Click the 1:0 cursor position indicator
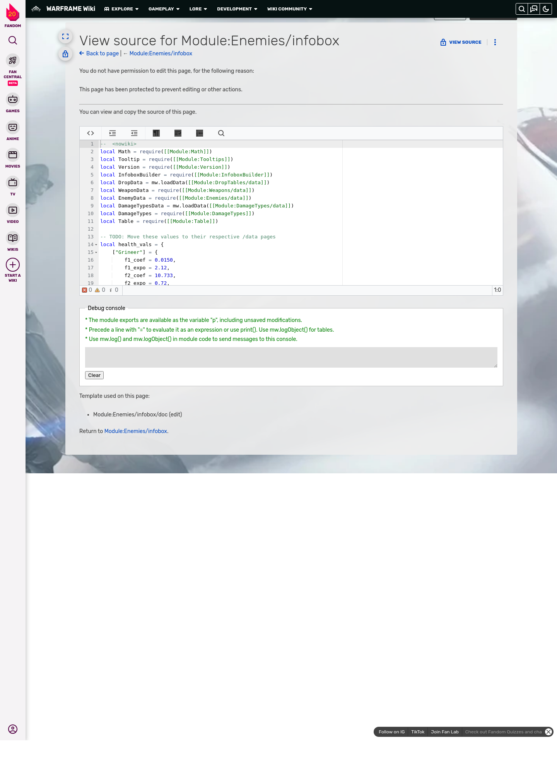The image size is (557, 774). 497,290
